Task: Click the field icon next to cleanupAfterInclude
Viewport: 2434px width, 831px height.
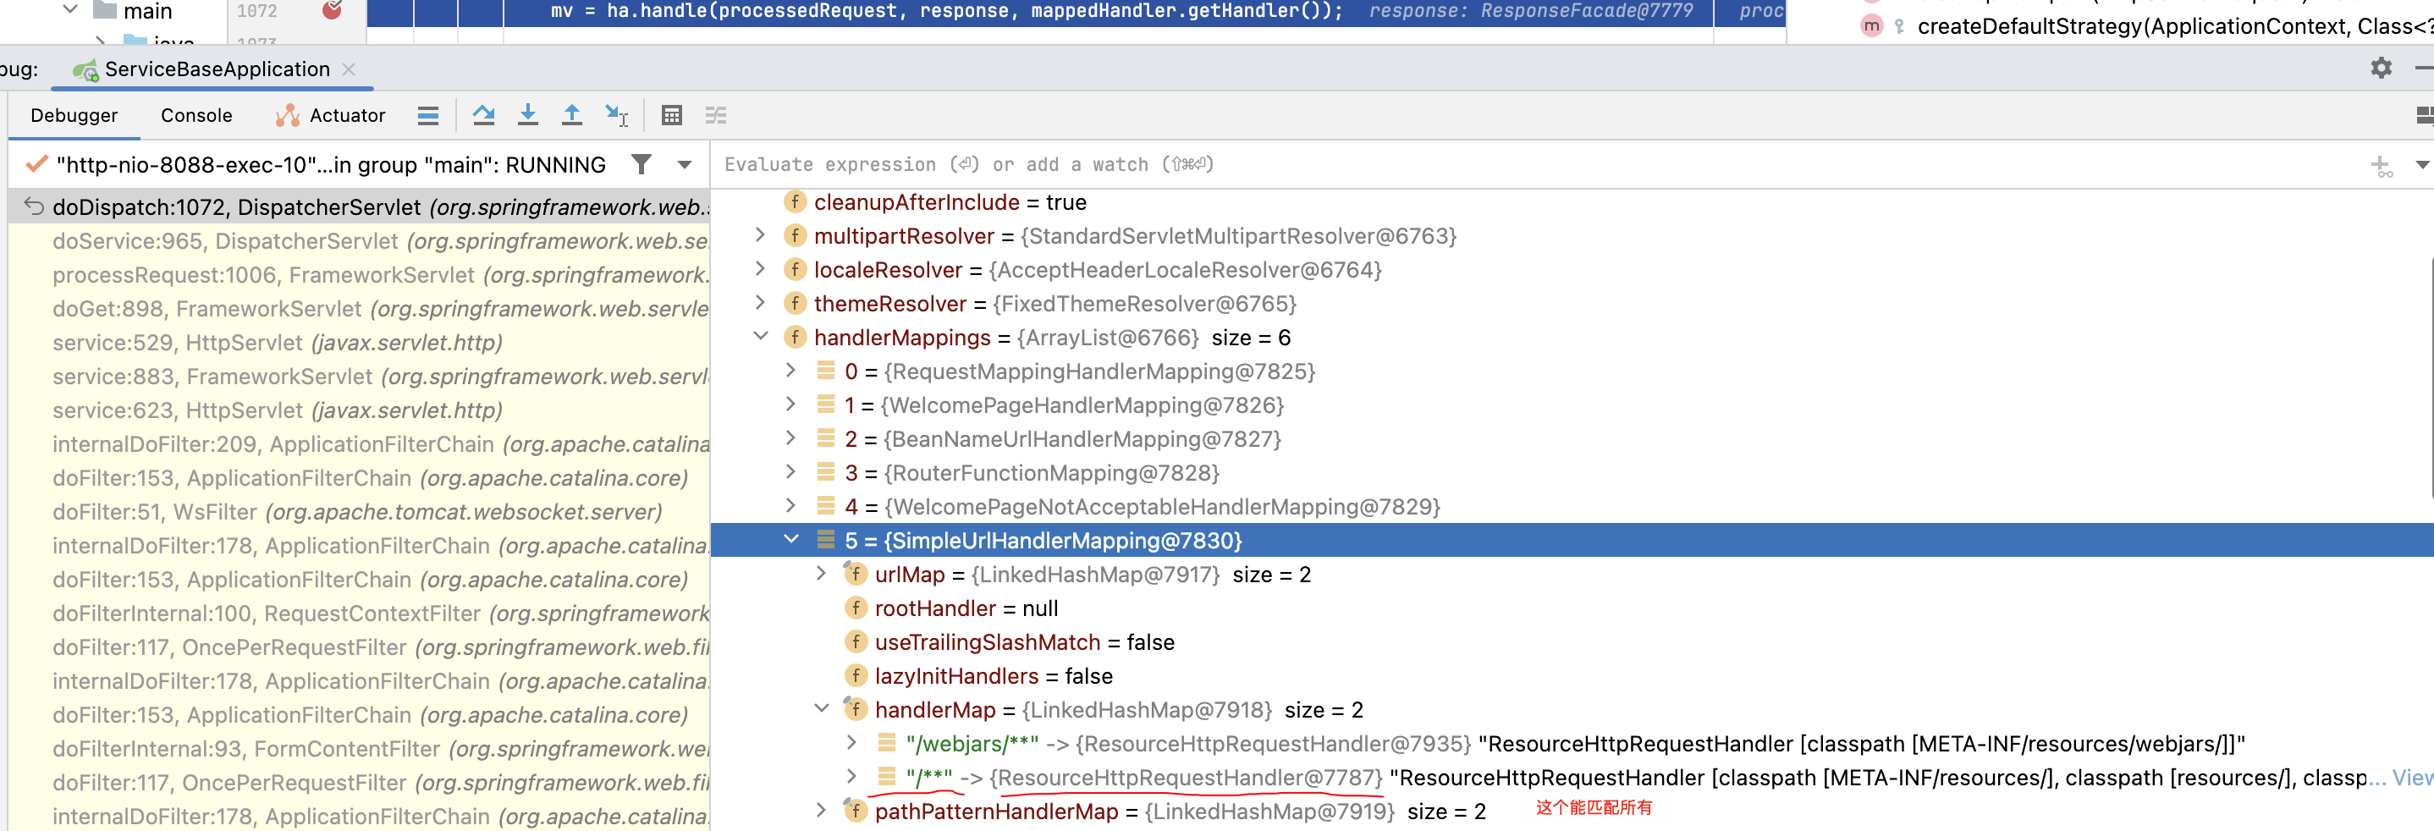Action: click(796, 202)
